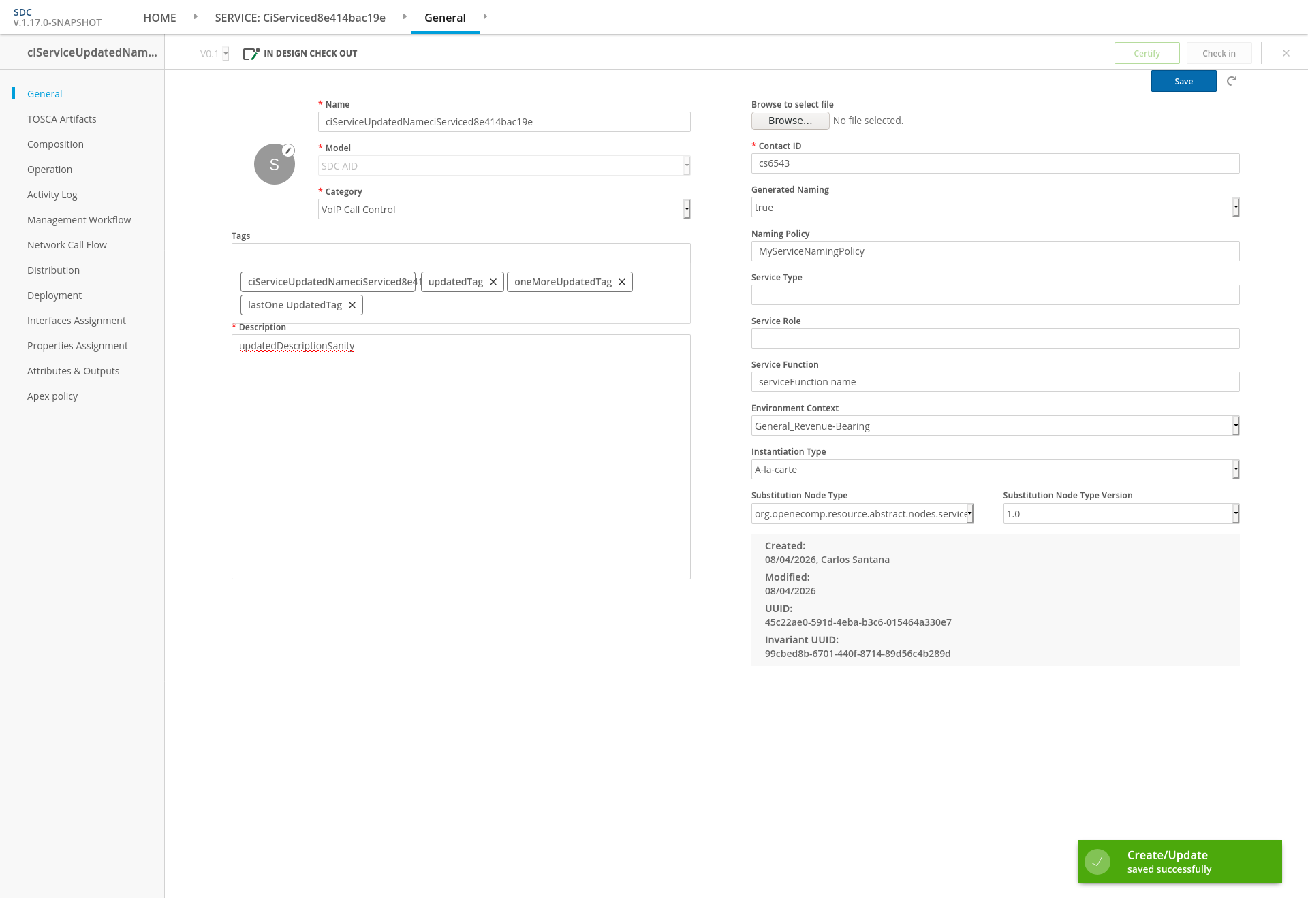The width and height of the screenshot is (1308, 898).
Task: Remove the updatedTag tag
Action: (x=493, y=282)
